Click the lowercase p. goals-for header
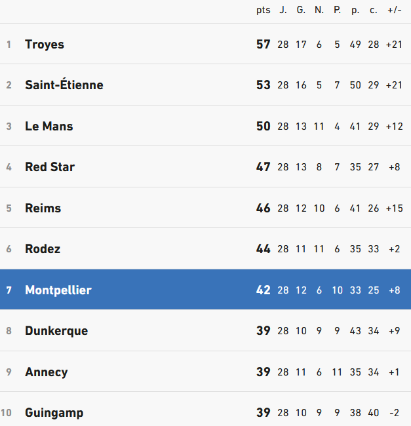Image resolution: width=411 pixels, height=426 pixels. point(355,10)
